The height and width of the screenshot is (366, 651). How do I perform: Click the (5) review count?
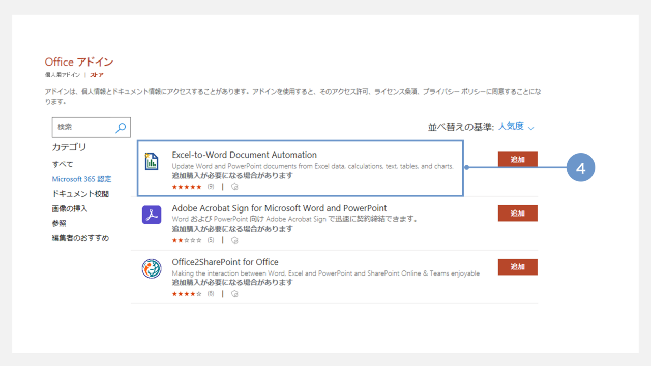tap(211, 240)
